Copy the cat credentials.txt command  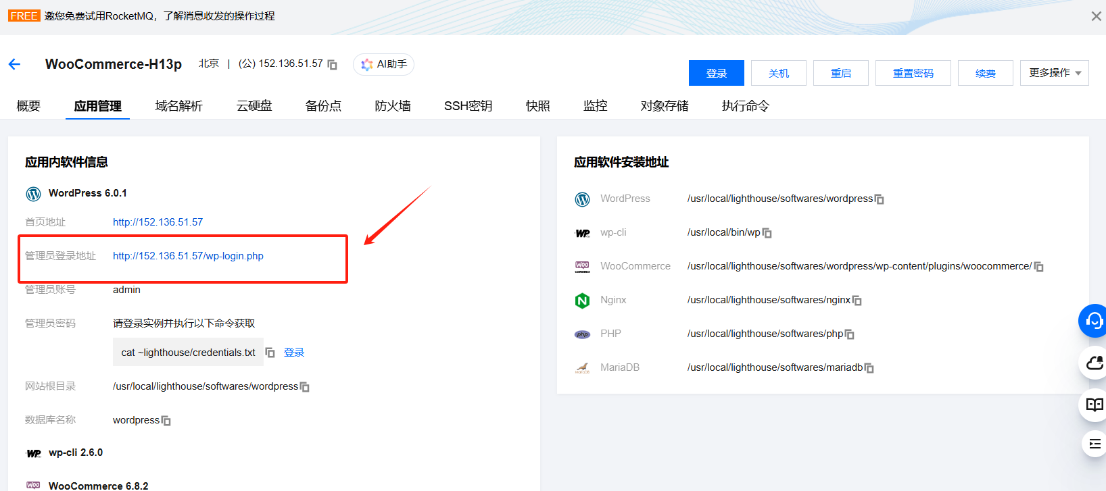(270, 353)
